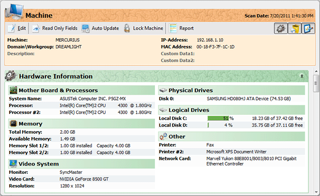Click the padlock icon beside Lock Machine
Screen dimensions: 320x196
point(127,28)
